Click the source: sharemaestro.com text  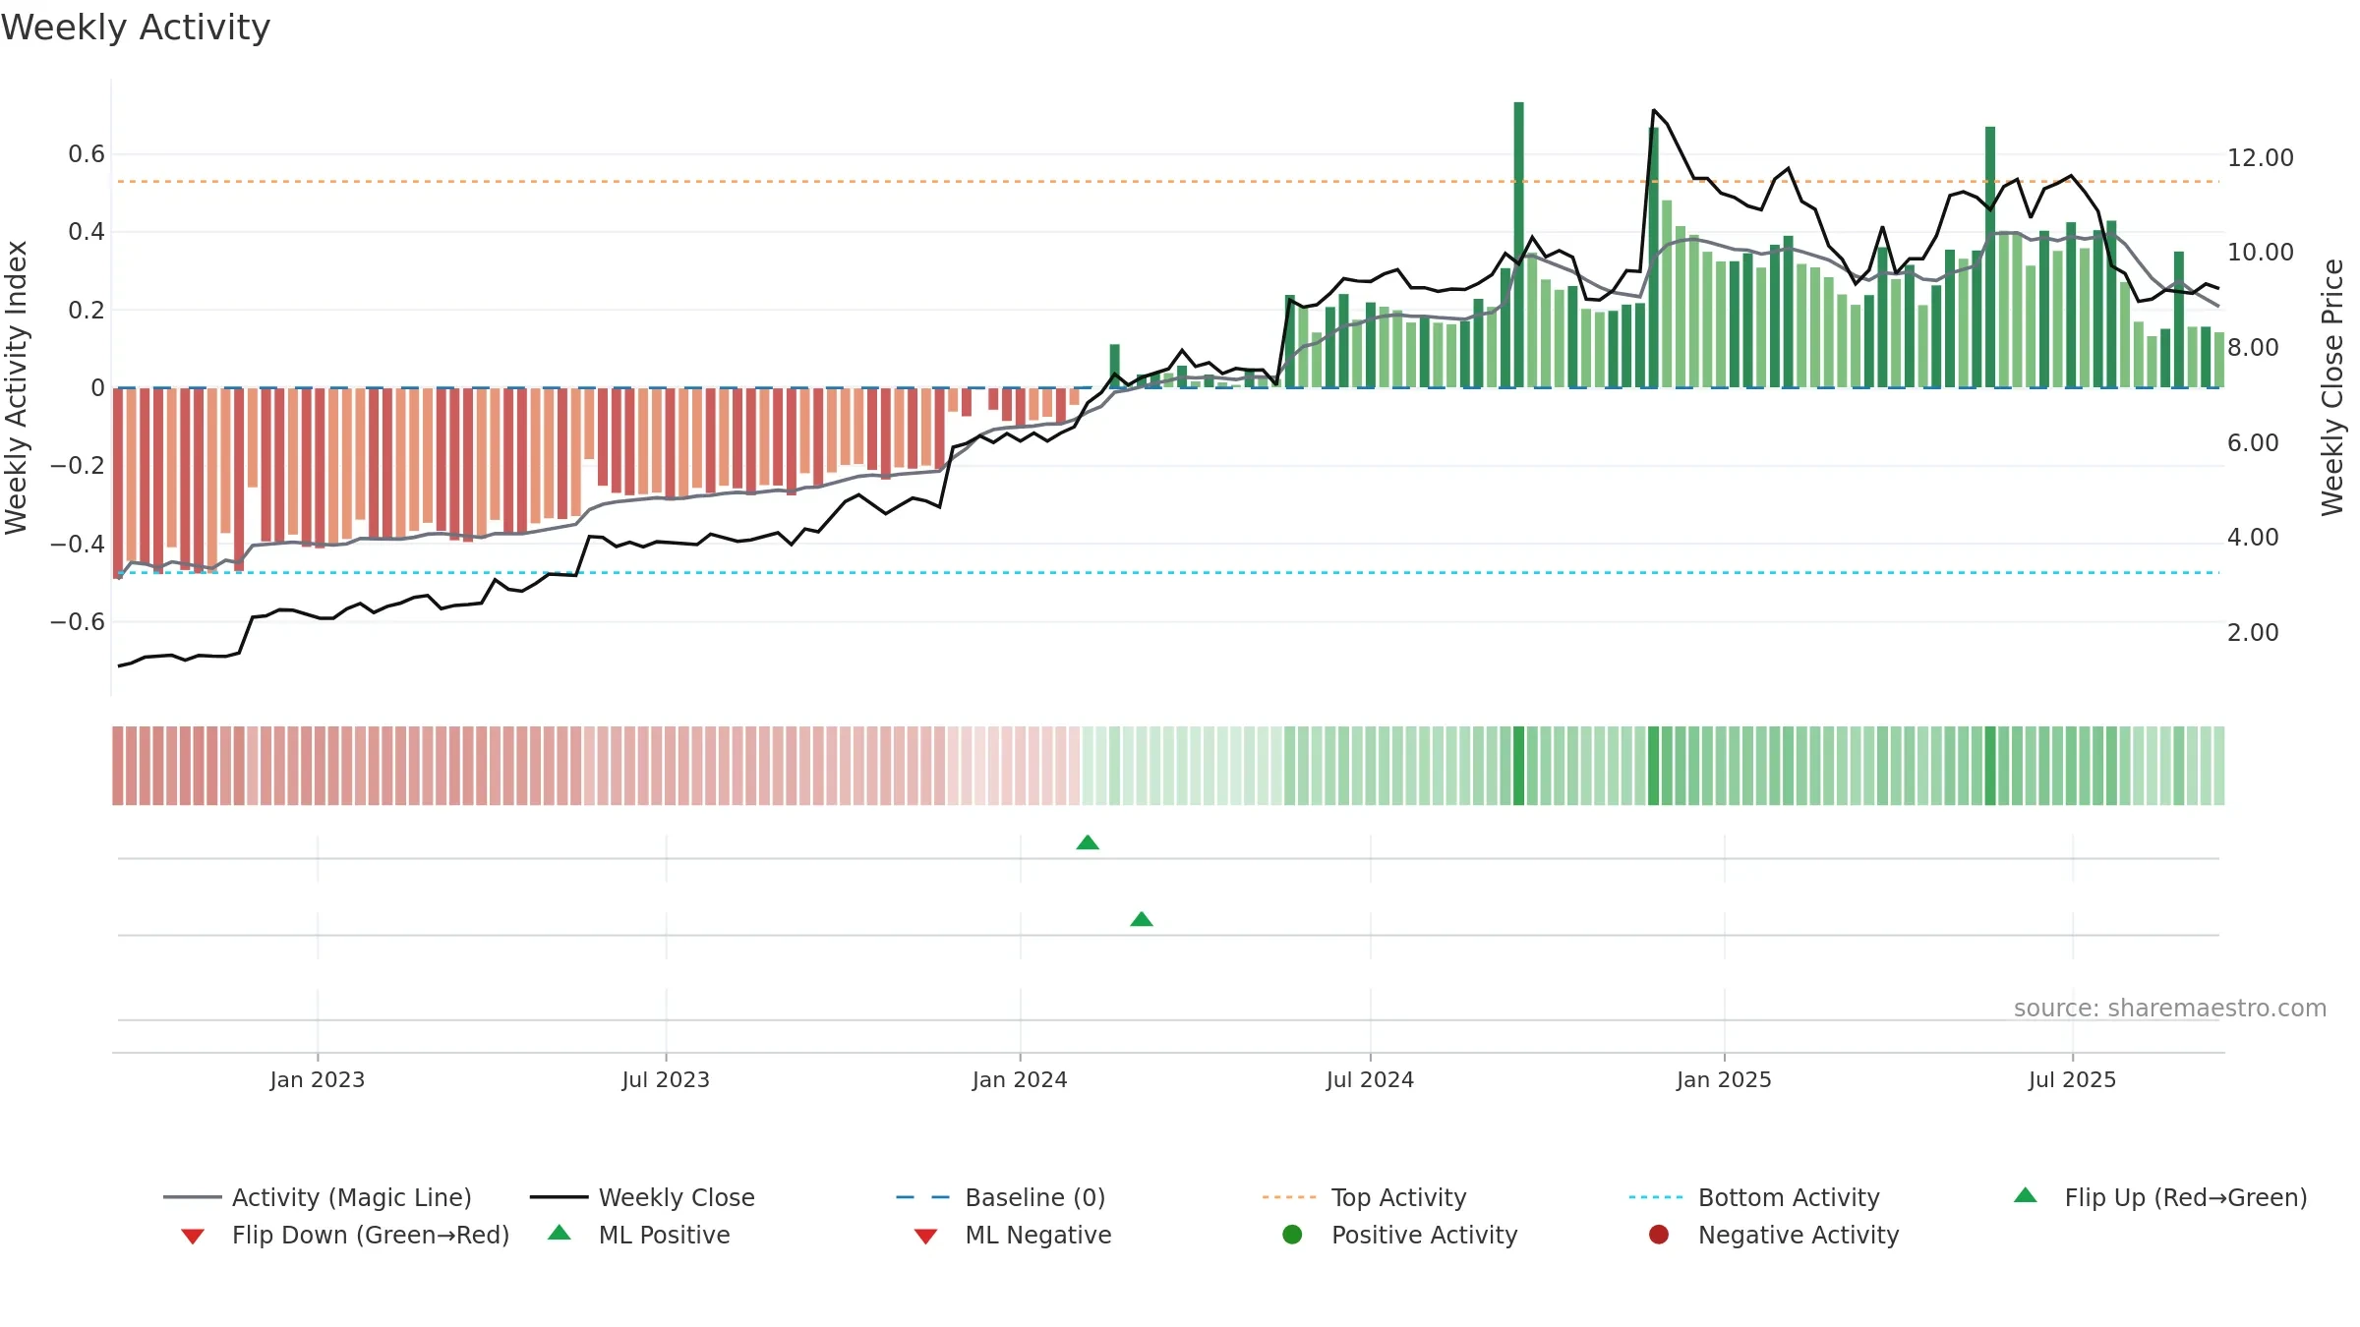(2170, 1009)
